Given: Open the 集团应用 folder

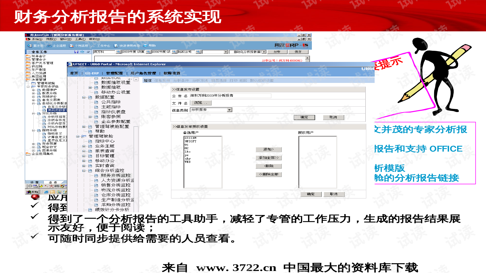Looking at the screenshot, I should pyautogui.click(x=36, y=76).
